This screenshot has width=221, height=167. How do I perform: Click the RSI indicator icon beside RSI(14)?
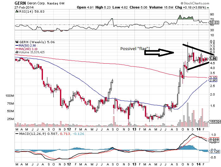click(x=17, y=11)
